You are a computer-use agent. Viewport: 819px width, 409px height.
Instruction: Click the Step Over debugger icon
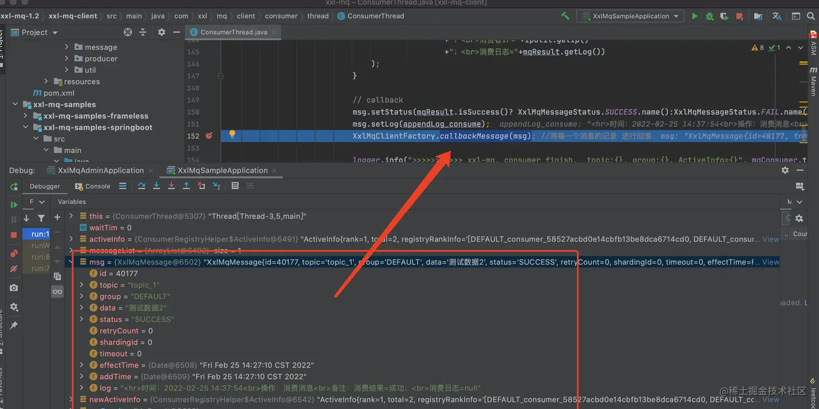(x=141, y=186)
